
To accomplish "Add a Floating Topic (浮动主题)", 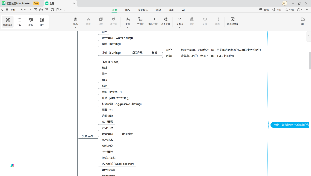I will (153, 22).
